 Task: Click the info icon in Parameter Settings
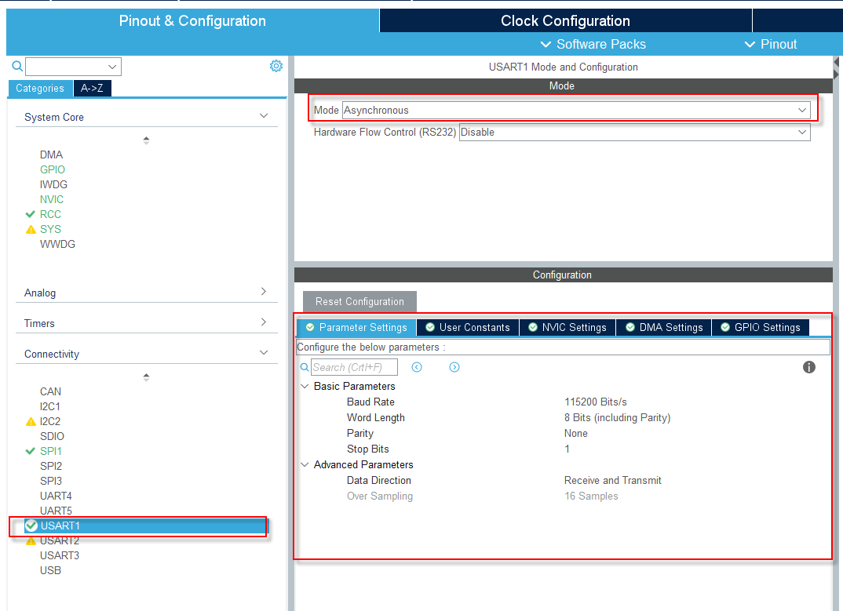808,367
